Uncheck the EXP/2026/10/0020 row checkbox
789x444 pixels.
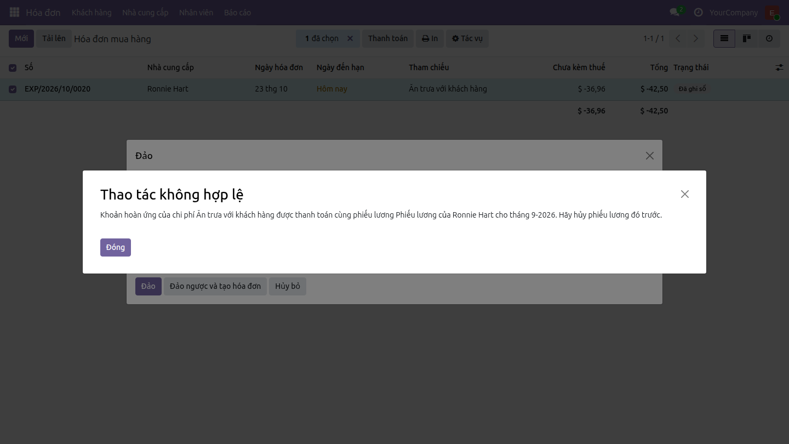tap(13, 89)
